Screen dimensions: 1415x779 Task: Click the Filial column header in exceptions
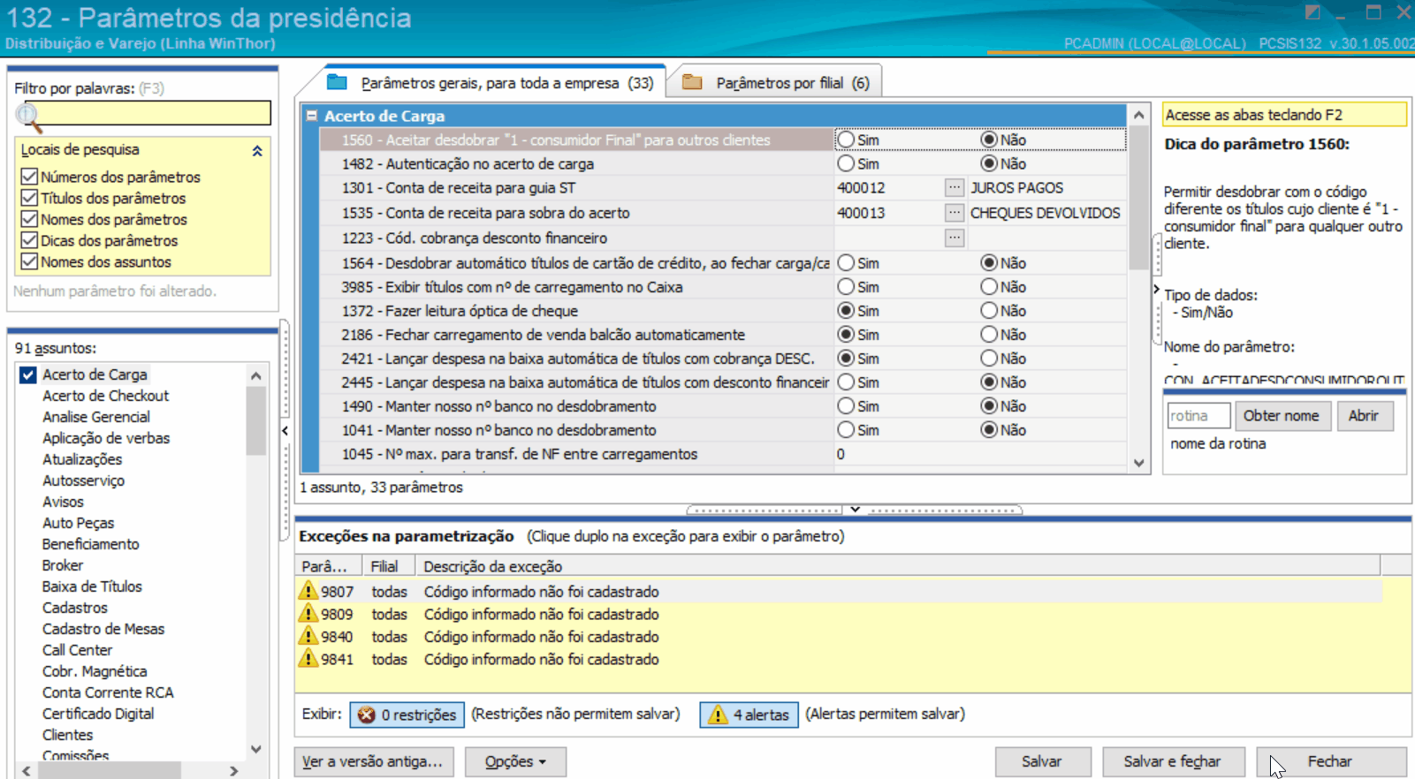pyautogui.click(x=389, y=566)
